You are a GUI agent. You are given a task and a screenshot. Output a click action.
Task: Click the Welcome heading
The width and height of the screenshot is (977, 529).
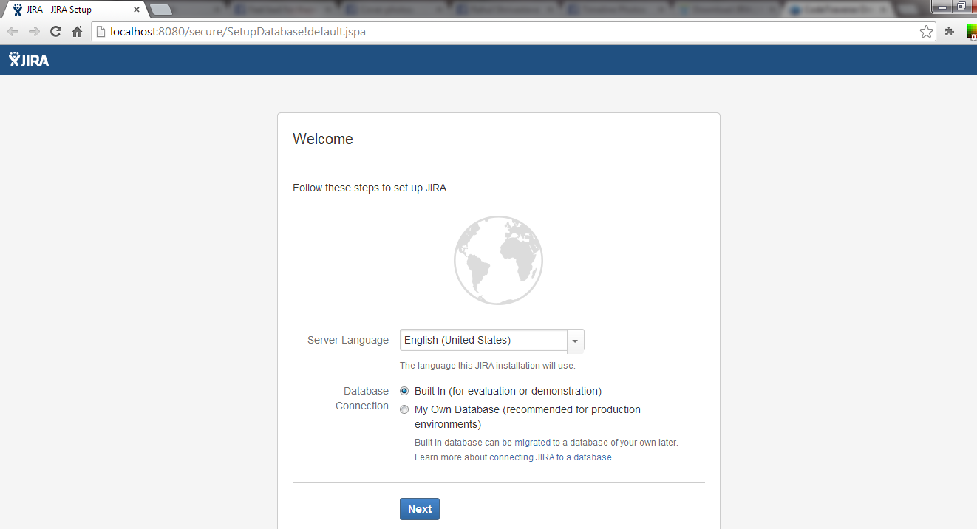coord(323,139)
